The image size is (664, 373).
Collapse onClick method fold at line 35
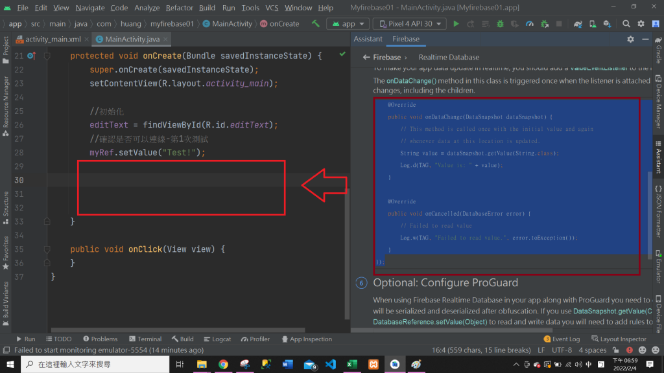click(x=47, y=249)
